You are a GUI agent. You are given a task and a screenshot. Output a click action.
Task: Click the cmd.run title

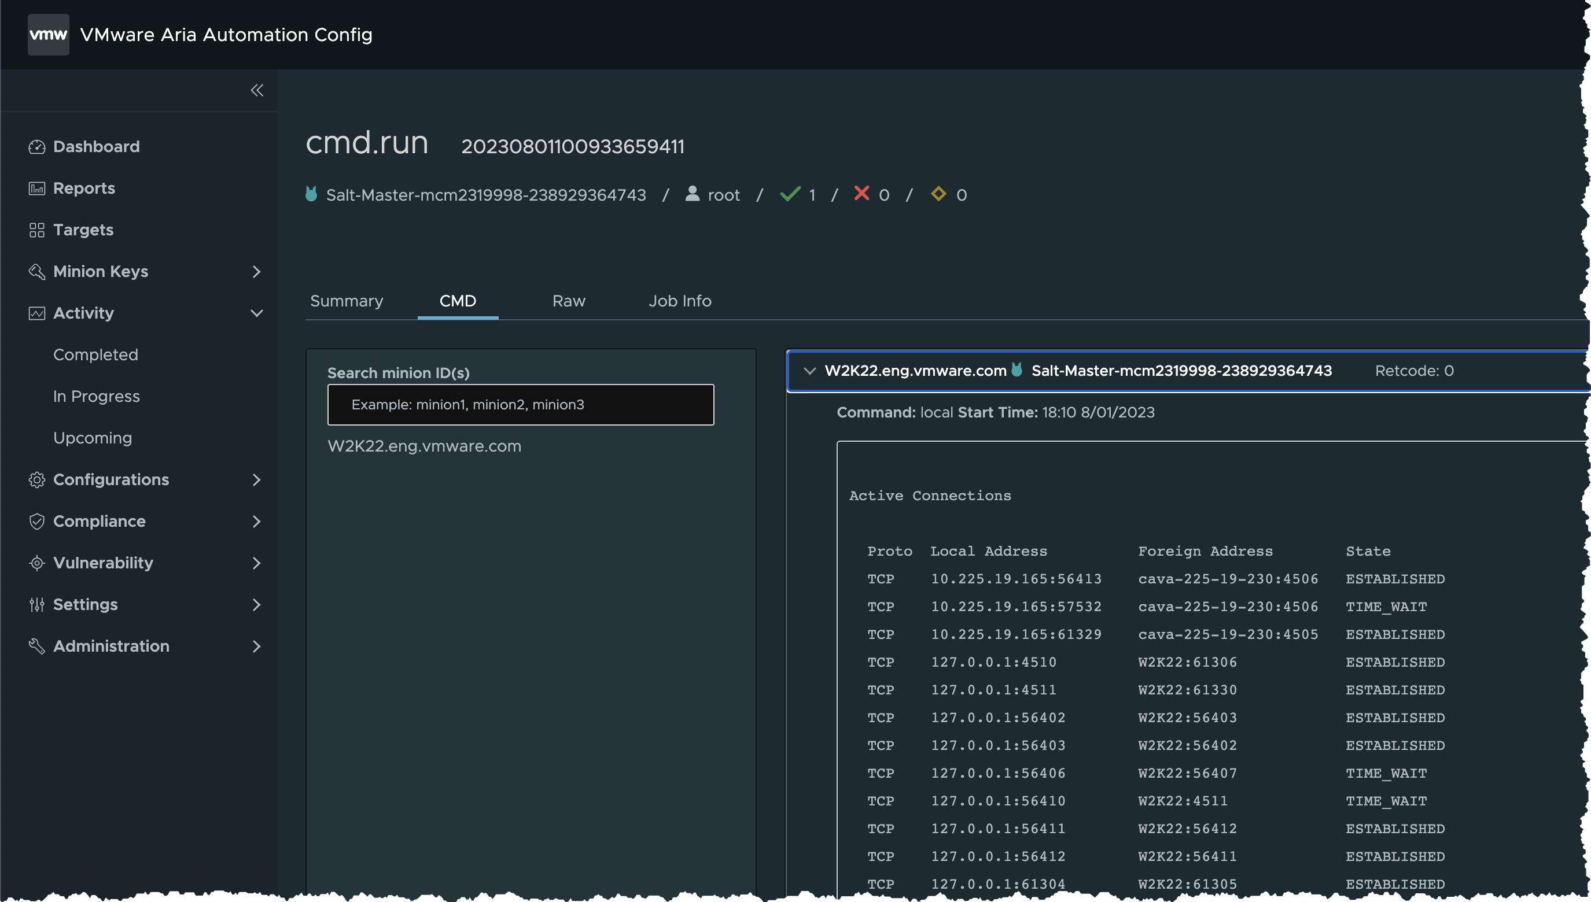pos(367,143)
